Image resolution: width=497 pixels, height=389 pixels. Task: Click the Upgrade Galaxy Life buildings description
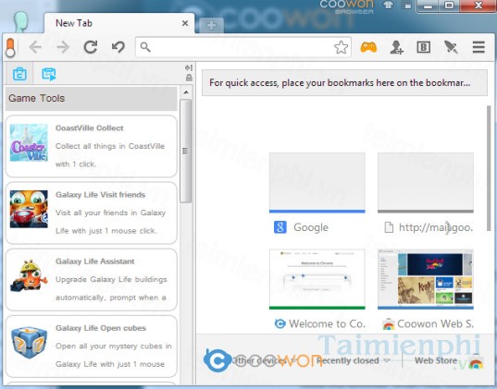click(x=111, y=288)
